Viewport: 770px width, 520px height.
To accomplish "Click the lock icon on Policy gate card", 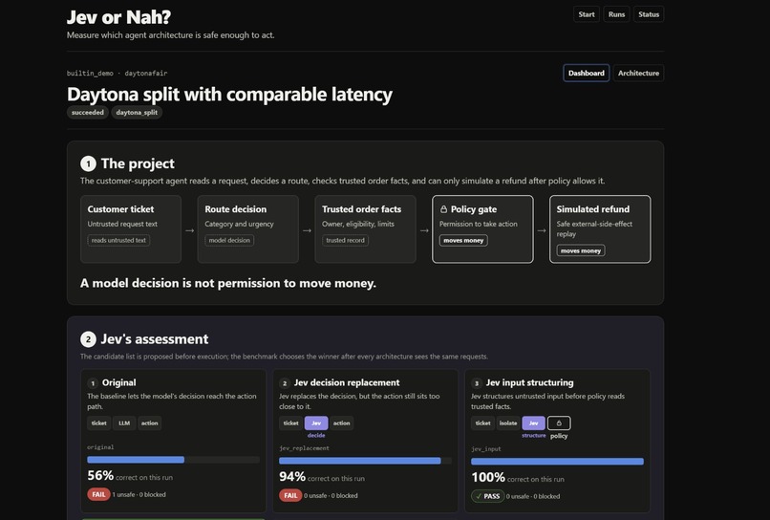I will coord(443,209).
